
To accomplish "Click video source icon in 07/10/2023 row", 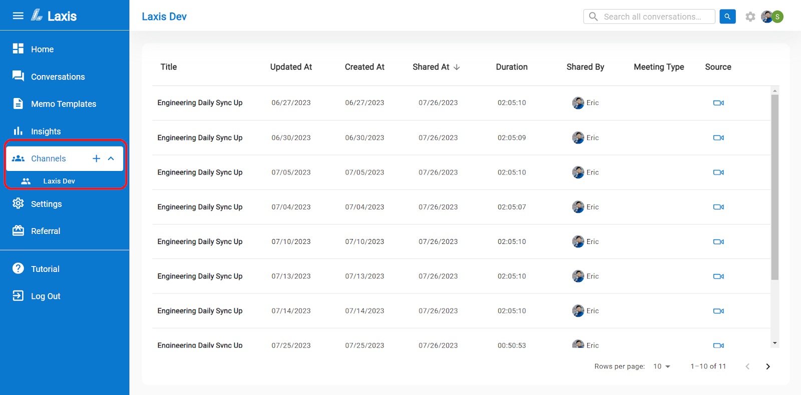I will (x=718, y=241).
